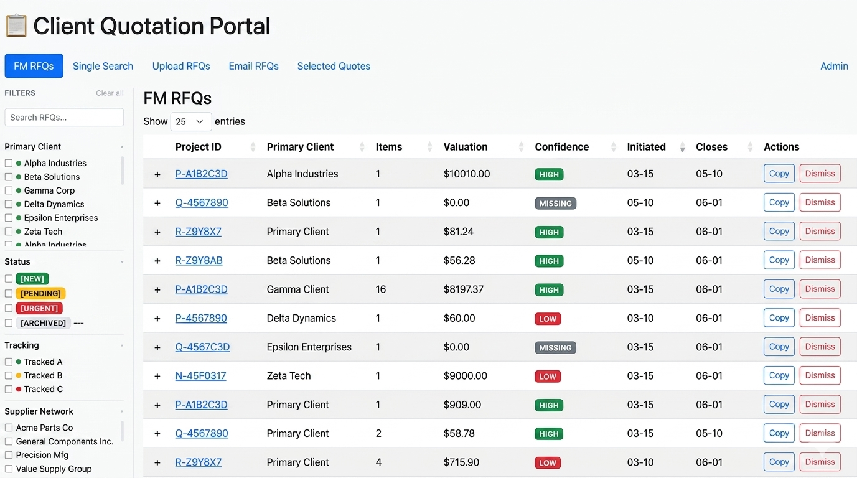
Task: Collapse the Primary Client filter section
Action: click(122, 147)
